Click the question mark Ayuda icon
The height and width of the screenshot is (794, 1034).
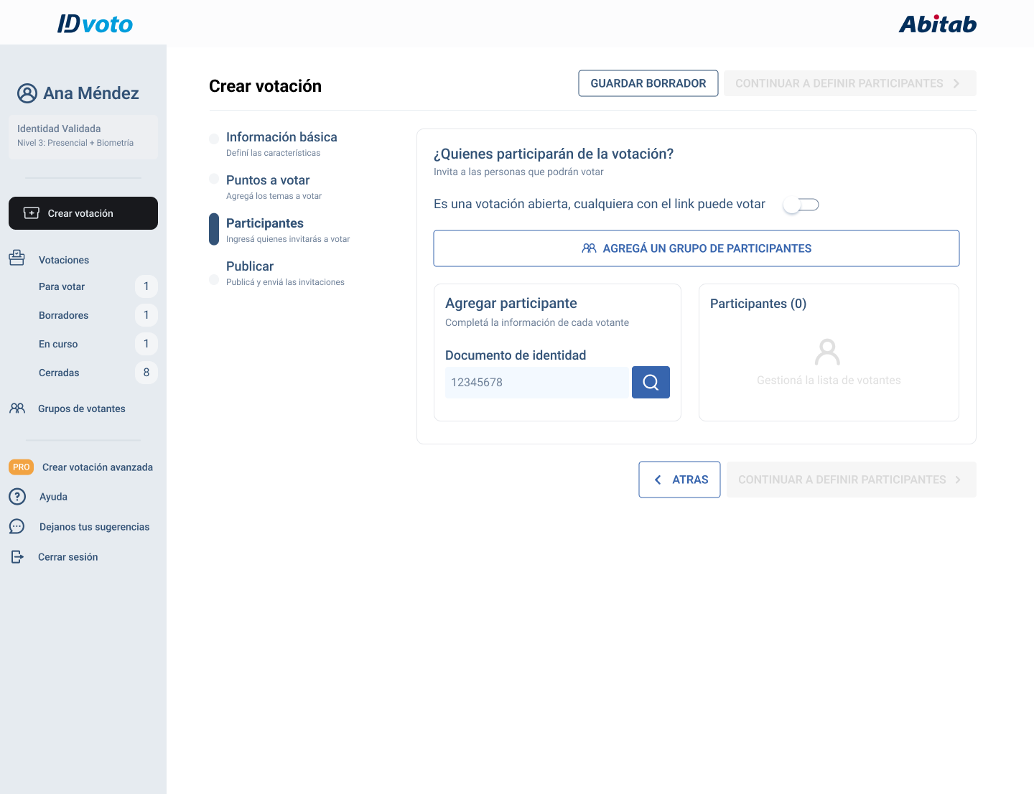coord(17,497)
